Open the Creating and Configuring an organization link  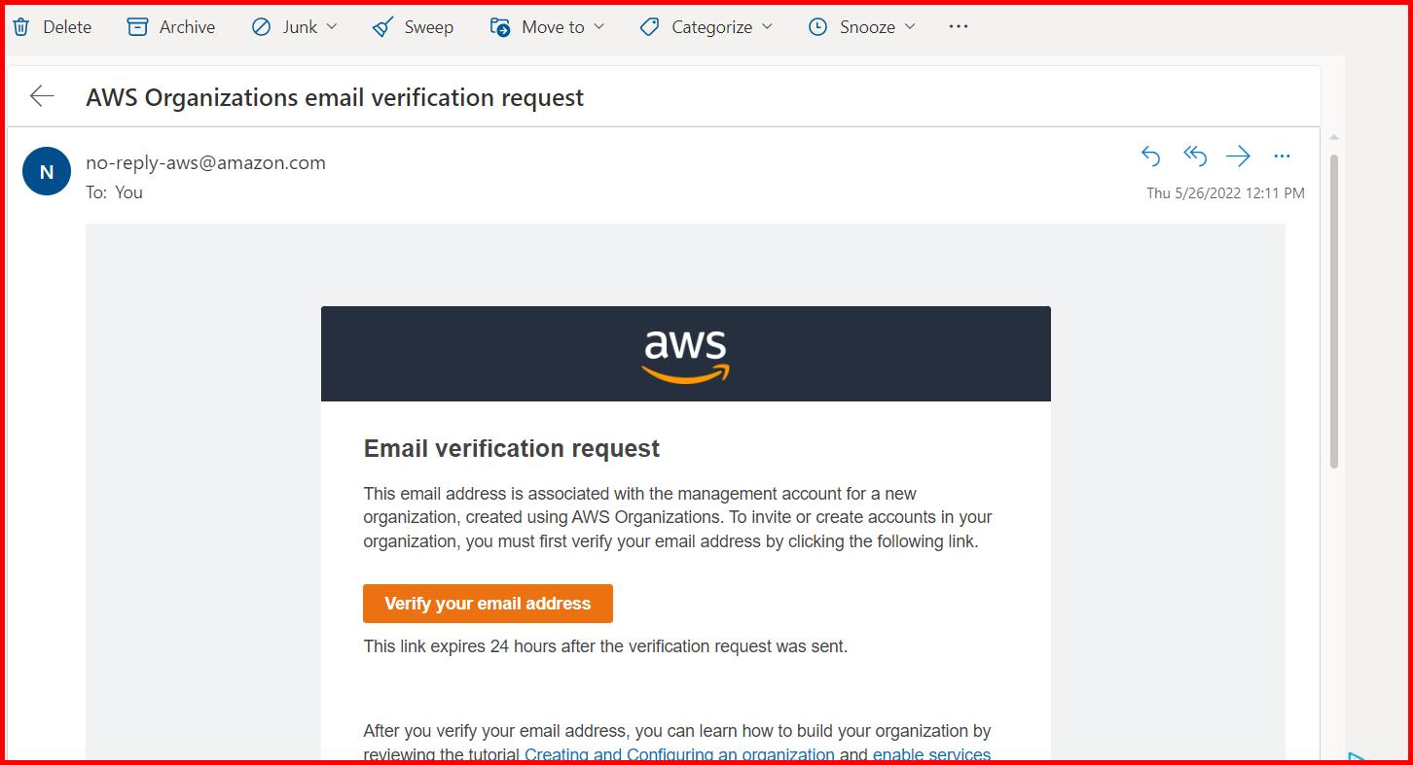(678, 754)
